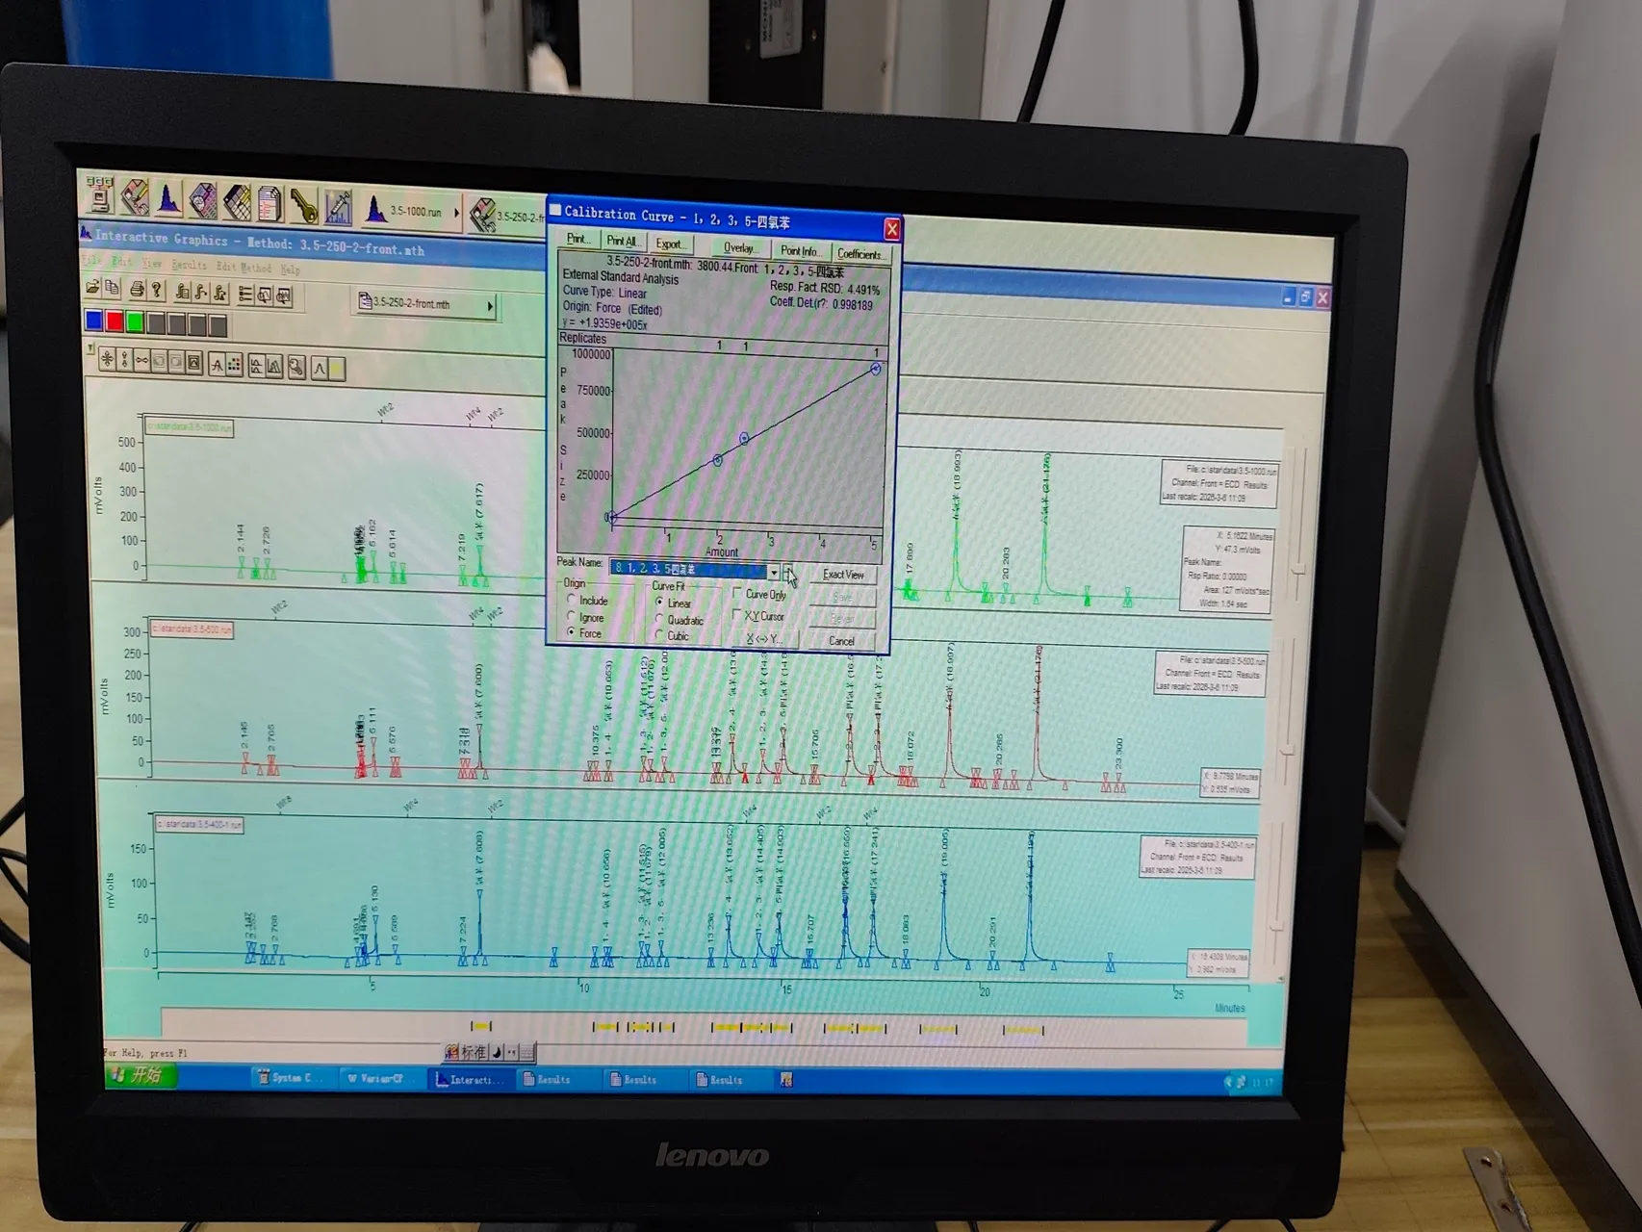Click the Exact View button
This screenshot has height=1232, width=1642.
pos(843,575)
